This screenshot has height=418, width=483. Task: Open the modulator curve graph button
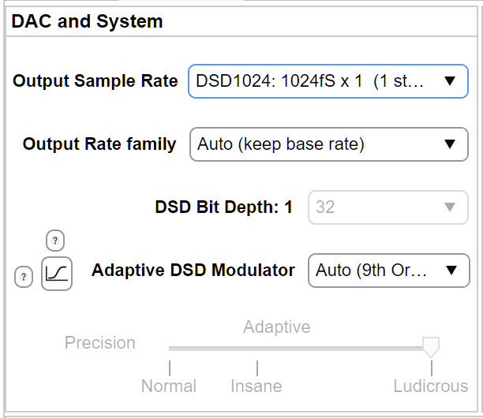point(57,274)
